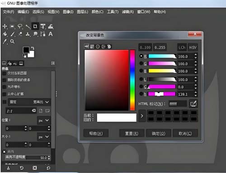This screenshot has height=173, width=226.
Task: Switch to HSV color model button
Action: [x=193, y=47]
